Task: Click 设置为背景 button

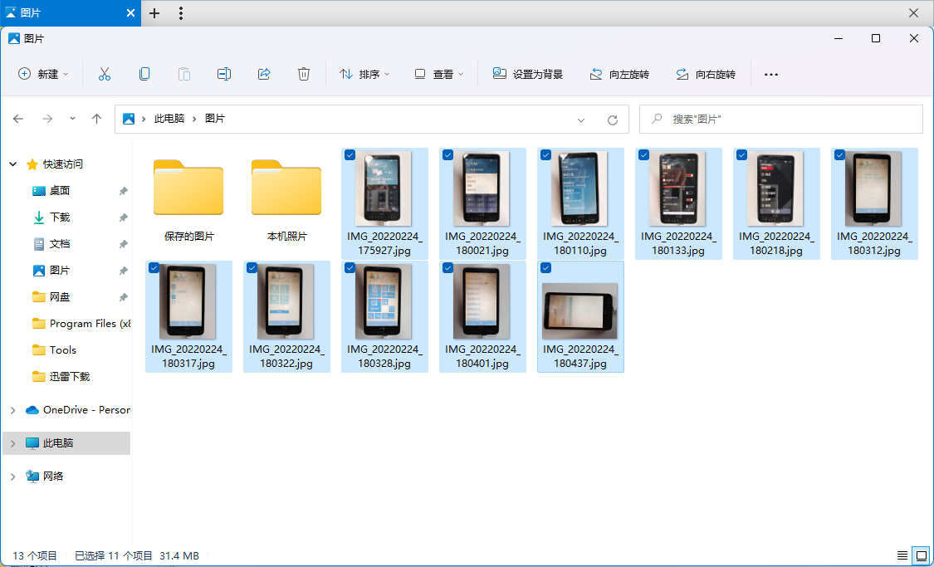Action: point(528,74)
